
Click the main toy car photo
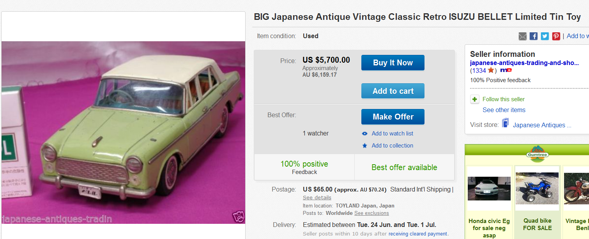123,132
